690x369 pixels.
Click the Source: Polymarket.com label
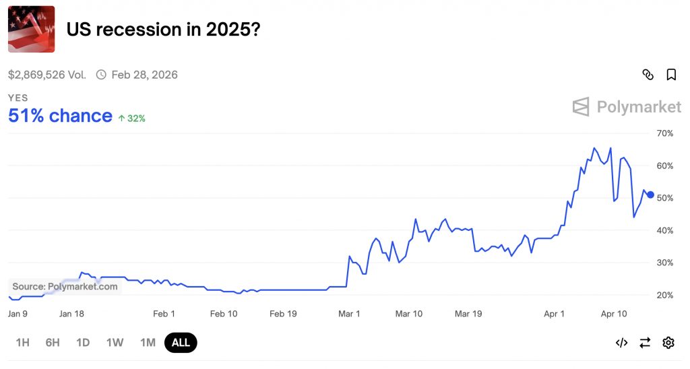65,287
